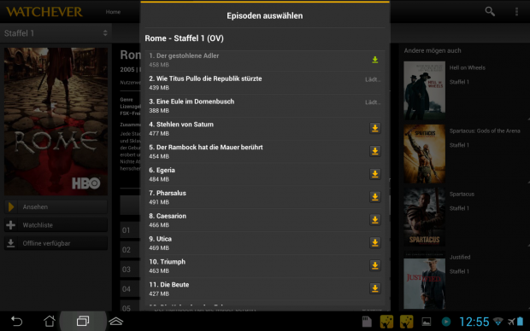Viewport: 530px width, 331px height.
Task: Download episode 7 Pharsalus
Action: [375, 197]
